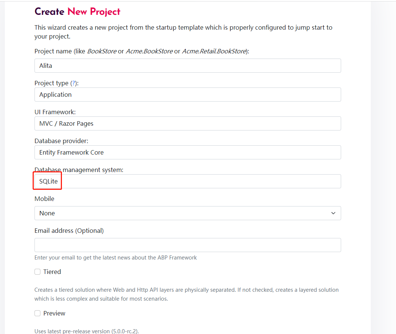Click the Create New Project heading
This screenshot has height=334, width=396.
pyautogui.click(x=77, y=11)
